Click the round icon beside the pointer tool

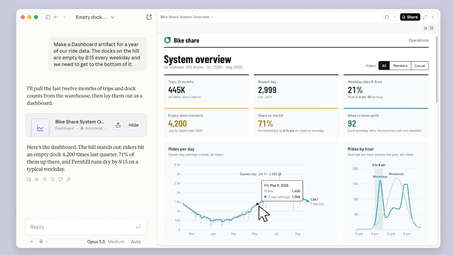(x=432, y=28)
